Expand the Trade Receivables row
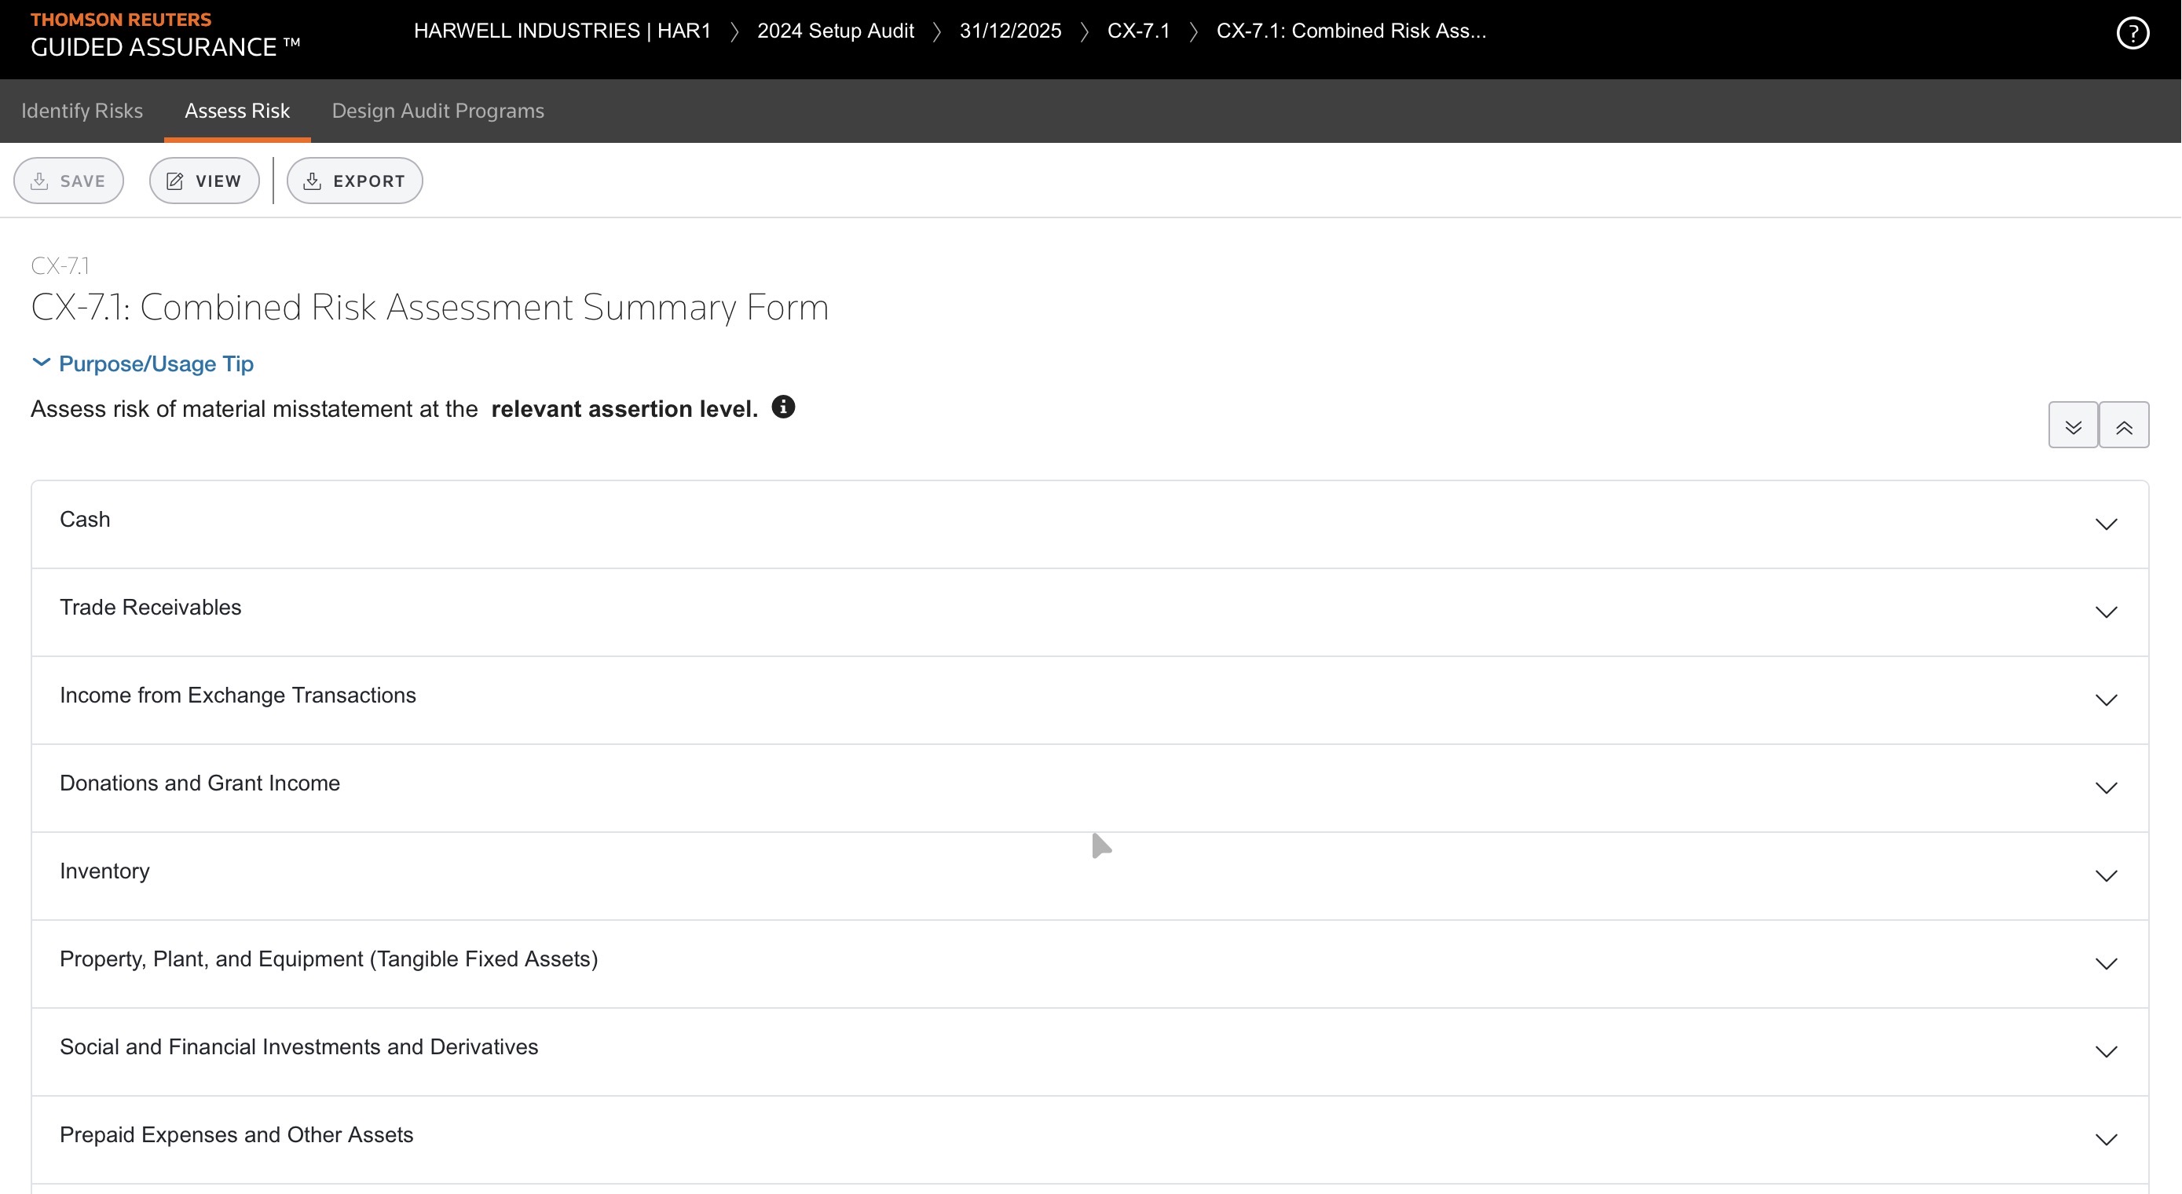2182x1194 pixels. click(x=2106, y=612)
